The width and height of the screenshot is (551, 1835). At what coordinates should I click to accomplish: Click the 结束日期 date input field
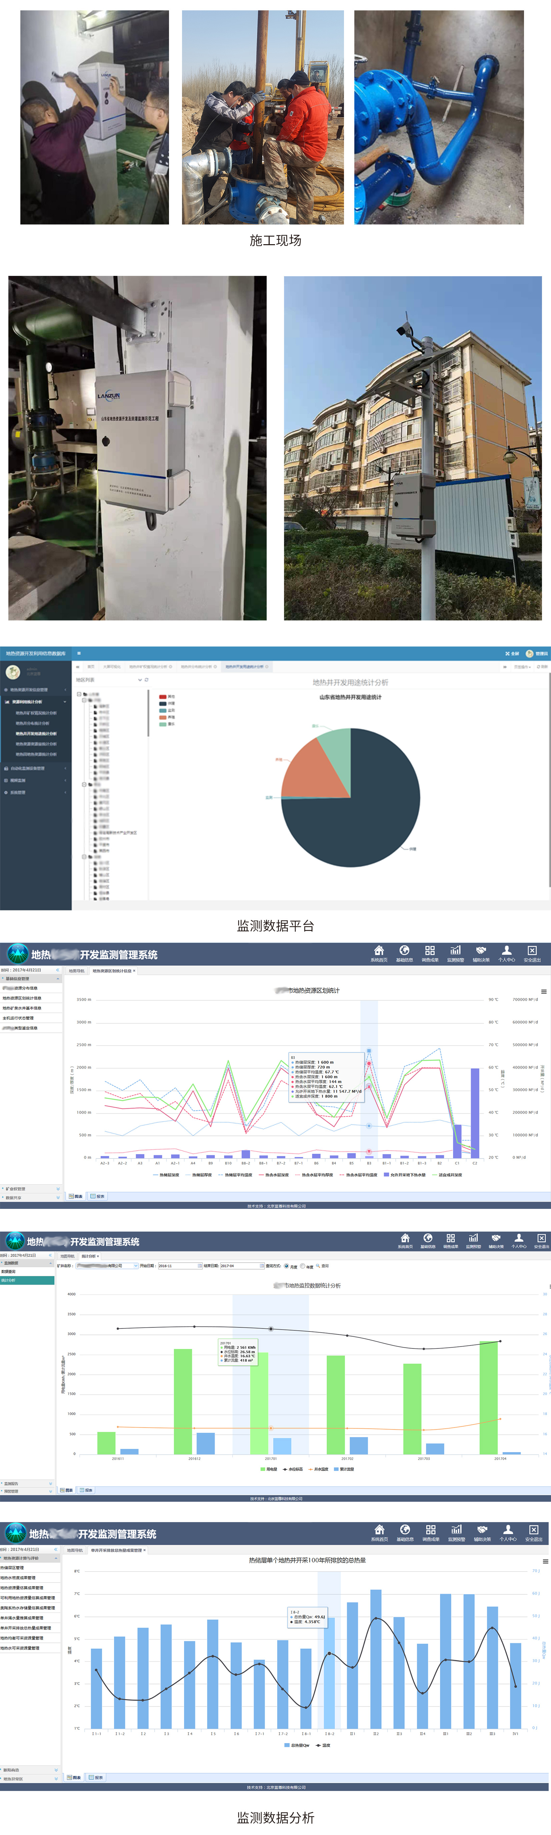click(x=241, y=1266)
